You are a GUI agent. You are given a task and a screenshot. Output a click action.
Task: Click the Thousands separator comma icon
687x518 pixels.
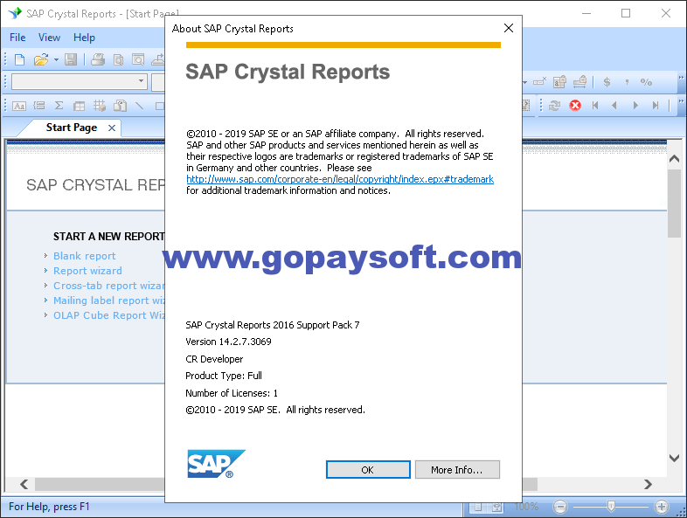627,81
